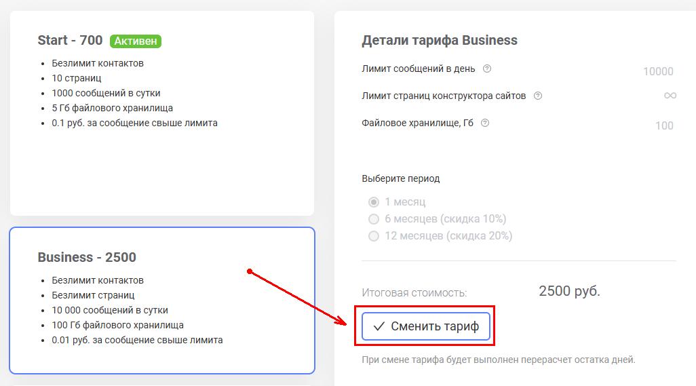Select the Start - 700 tariff card
Image resolution: width=696 pixels, height=386 pixels.
(162, 113)
